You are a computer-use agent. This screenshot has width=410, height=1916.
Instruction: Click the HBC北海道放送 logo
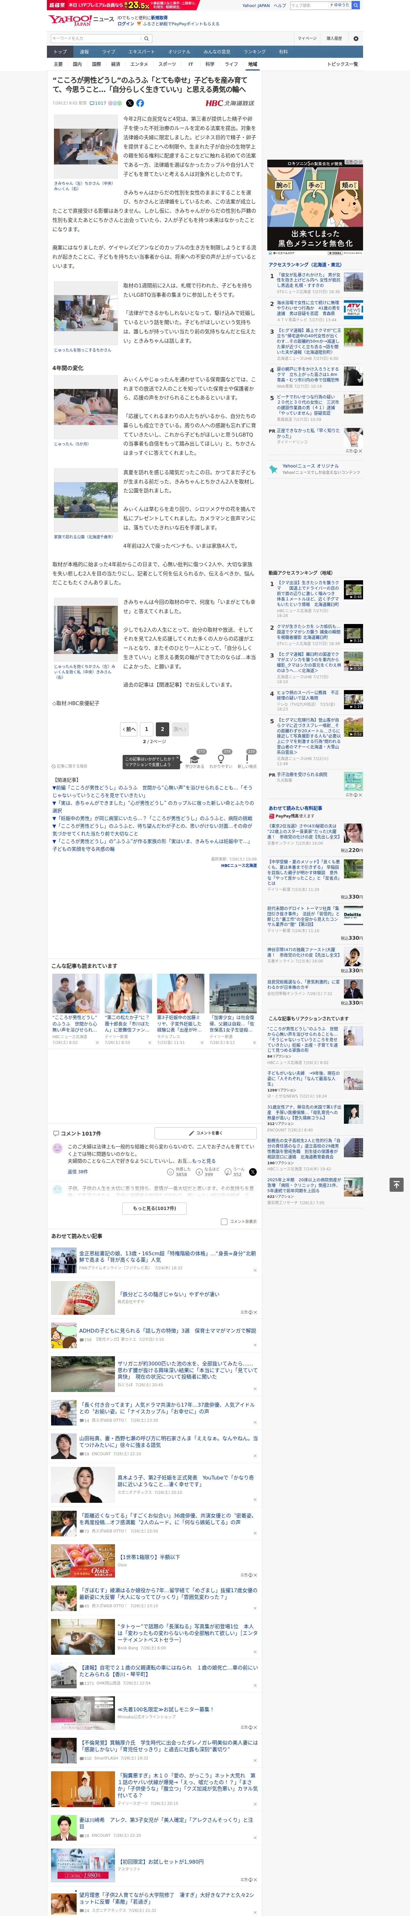tap(230, 103)
